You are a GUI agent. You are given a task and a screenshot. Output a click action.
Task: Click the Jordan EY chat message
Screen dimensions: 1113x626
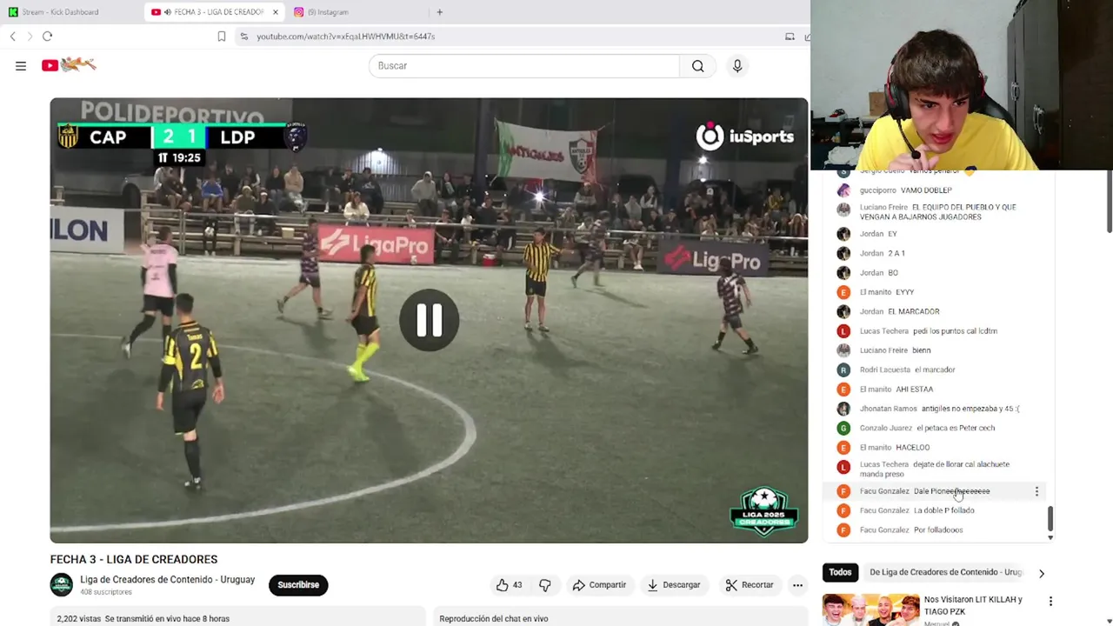point(878,234)
